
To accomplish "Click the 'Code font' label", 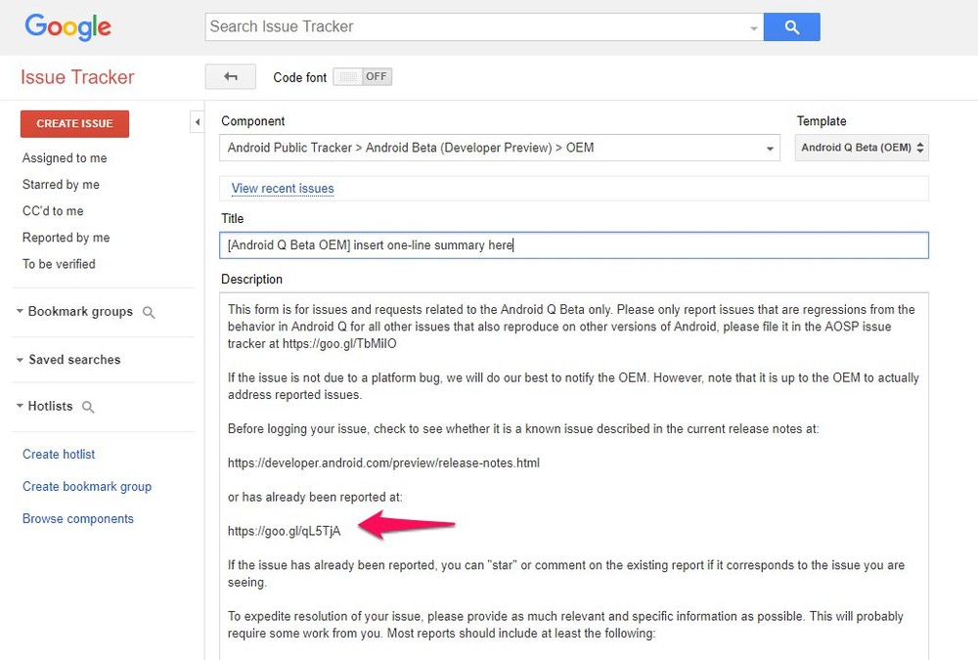I will pos(300,77).
